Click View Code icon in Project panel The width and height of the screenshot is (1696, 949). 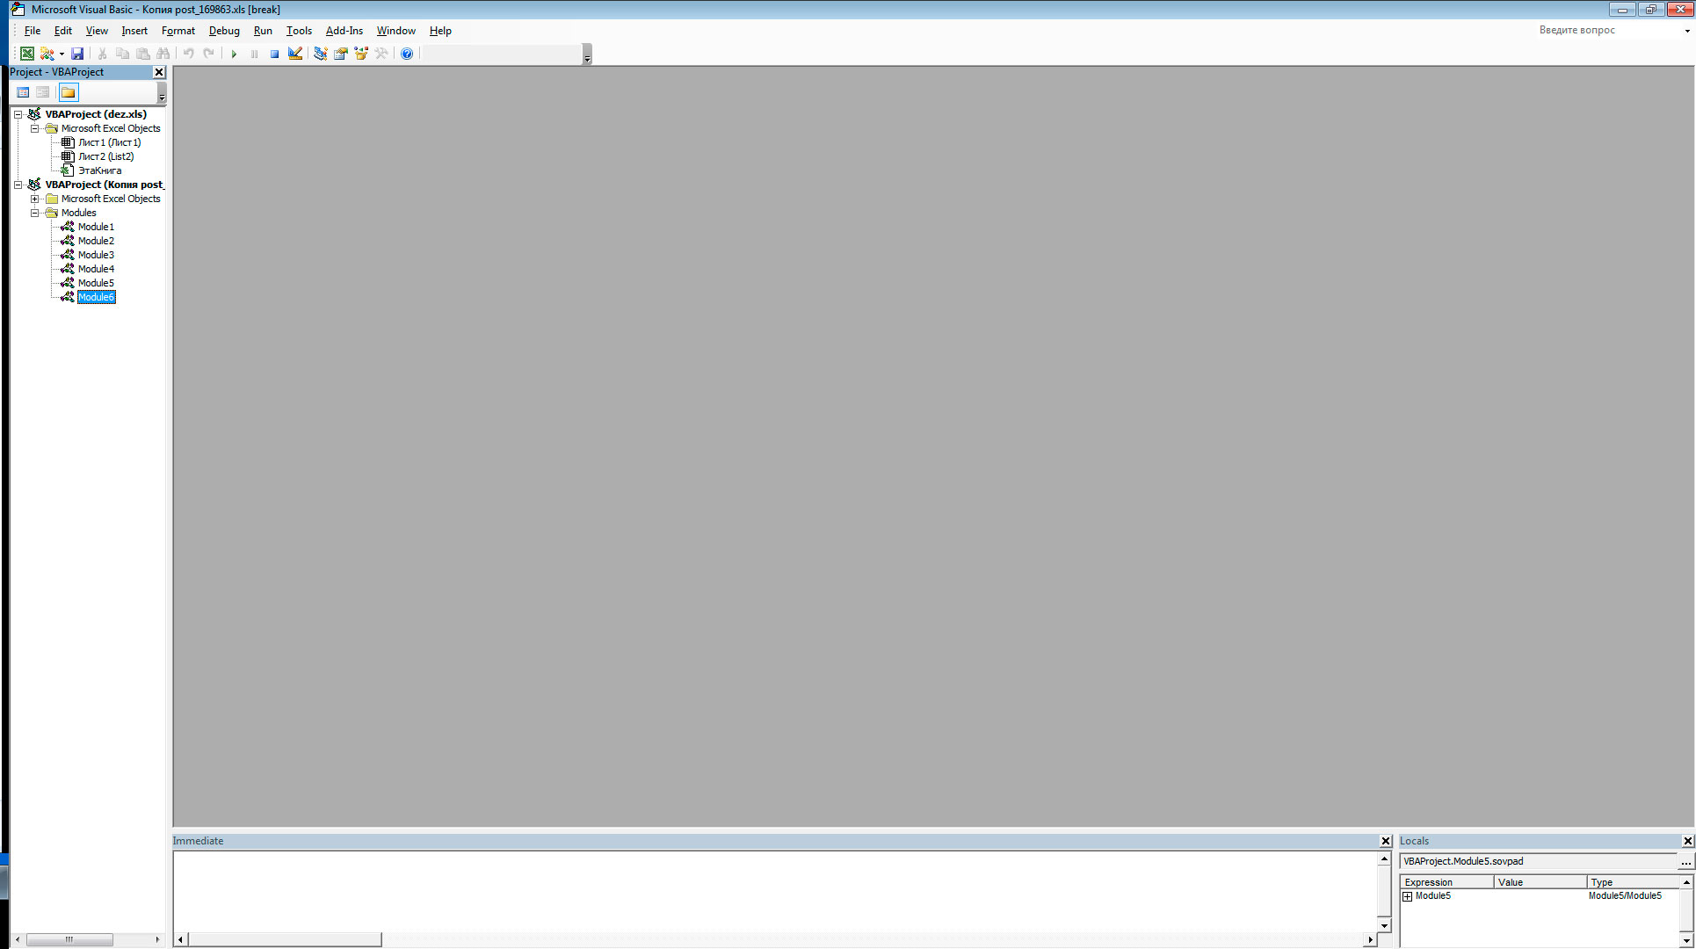24,92
